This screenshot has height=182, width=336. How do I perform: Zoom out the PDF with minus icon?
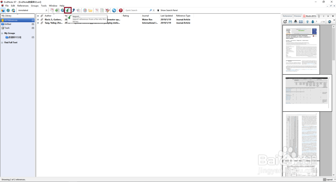coord(330,21)
